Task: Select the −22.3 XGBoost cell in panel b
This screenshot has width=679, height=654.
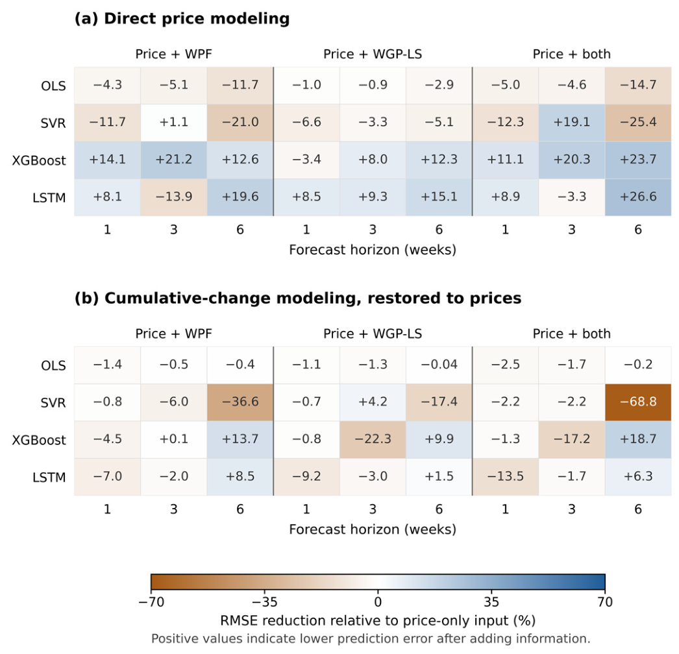Action: (x=373, y=439)
